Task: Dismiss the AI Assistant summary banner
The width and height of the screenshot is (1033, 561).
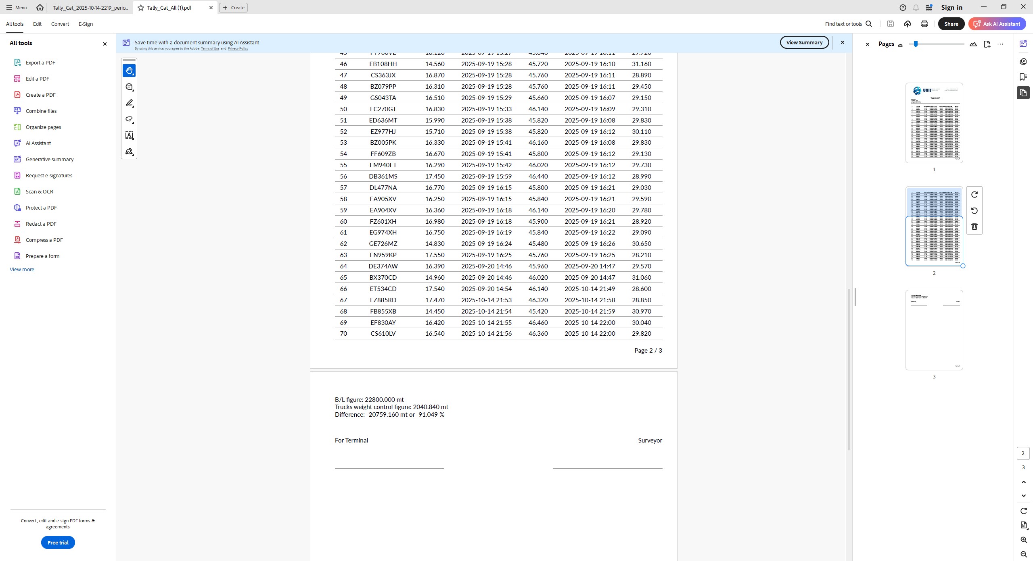Action: click(x=842, y=42)
